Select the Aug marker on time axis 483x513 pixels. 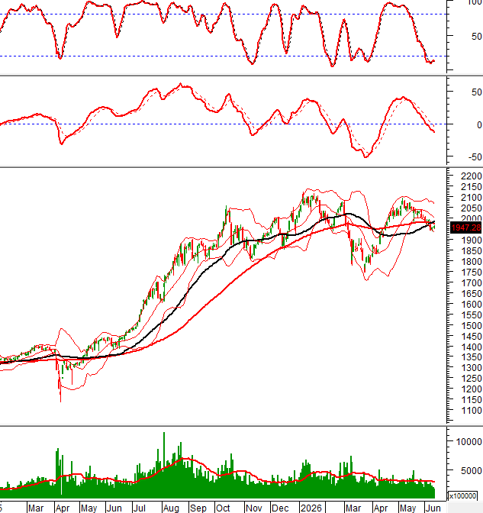[171, 508]
